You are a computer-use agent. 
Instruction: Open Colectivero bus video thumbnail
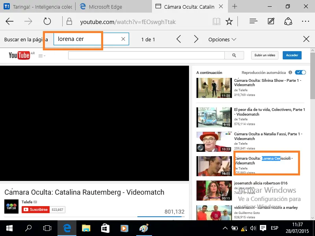pyautogui.click(x=214, y=117)
